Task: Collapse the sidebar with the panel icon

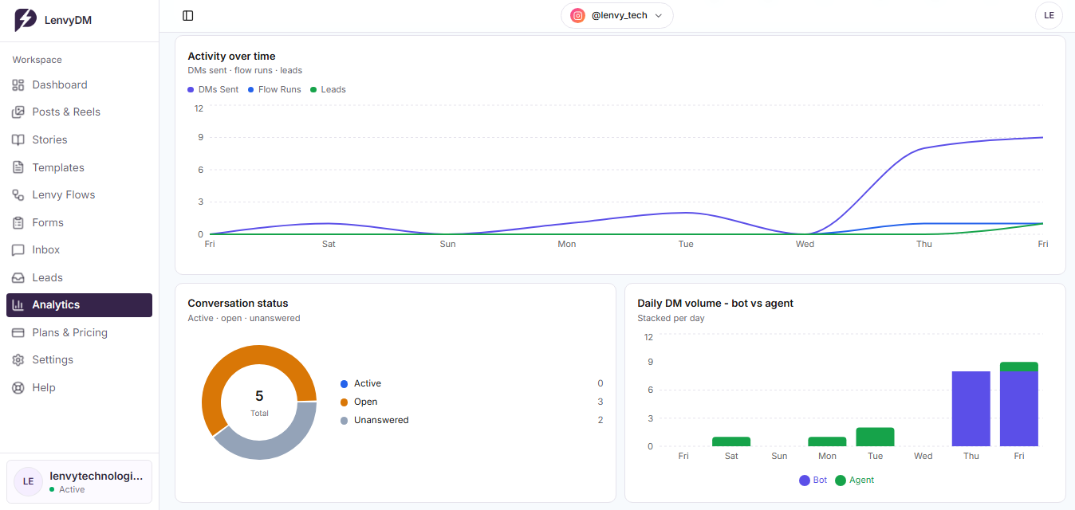Action: click(188, 15)
